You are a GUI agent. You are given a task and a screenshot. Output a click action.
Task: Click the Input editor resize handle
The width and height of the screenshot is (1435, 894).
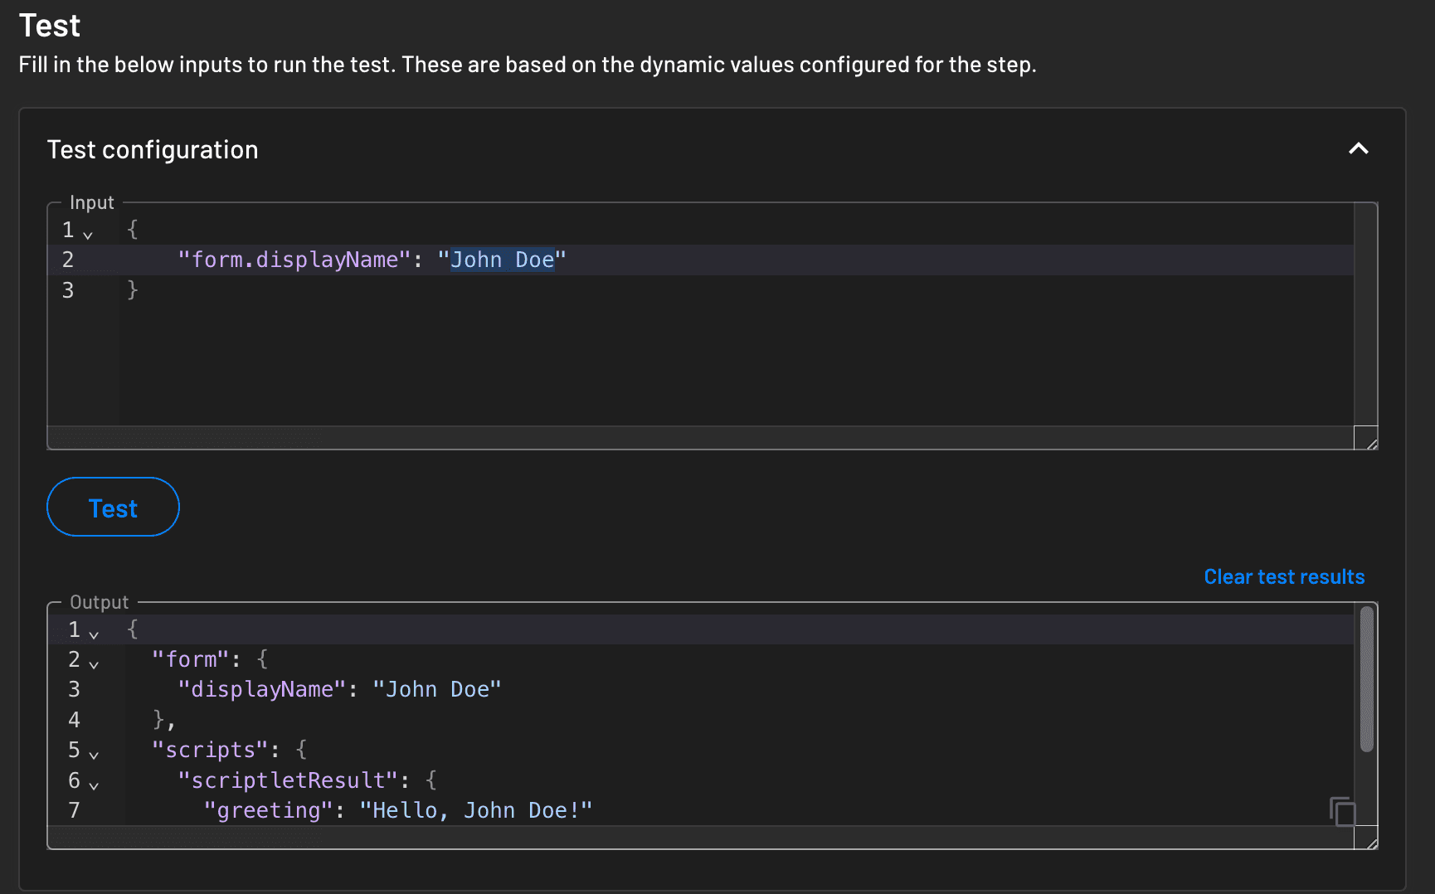pyautogui.click(x=1366, y=438)
